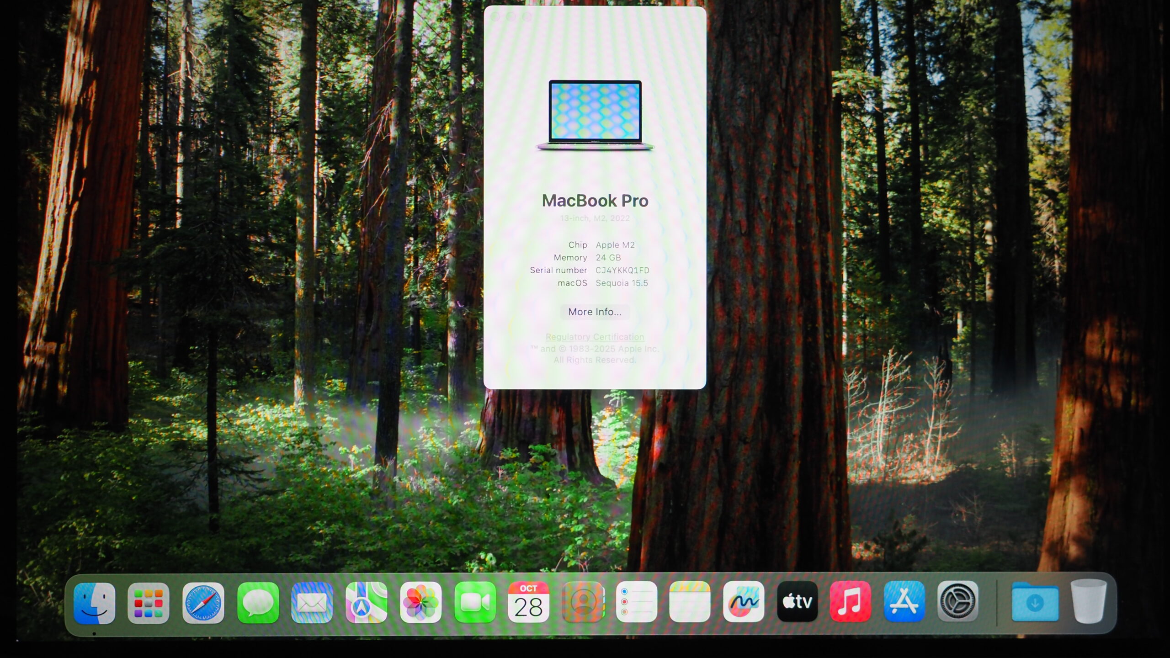Click the More Info... button
Image resolution: width=1170 pixels, height=658 pixels.
tap(595, 312)
